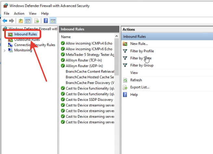Click the rules list vertical scrollbar thumb
Viewport: 213px width, 154px height.
tap(117, 57)
